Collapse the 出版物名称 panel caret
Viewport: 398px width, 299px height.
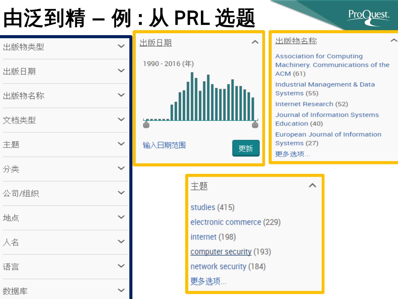[394, 41]
